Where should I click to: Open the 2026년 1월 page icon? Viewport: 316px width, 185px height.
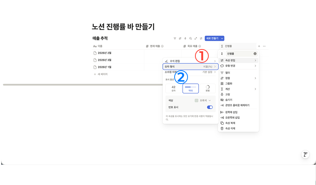(x=95, y=67)
